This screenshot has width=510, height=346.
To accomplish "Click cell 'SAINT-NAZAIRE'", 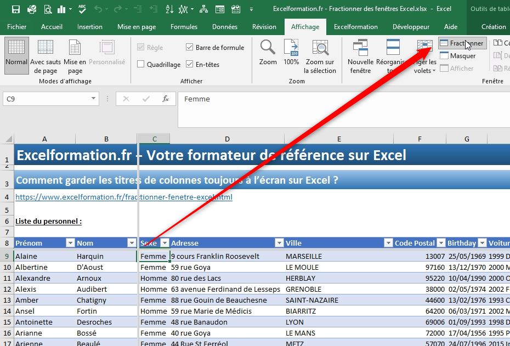I will coord(339,300).
